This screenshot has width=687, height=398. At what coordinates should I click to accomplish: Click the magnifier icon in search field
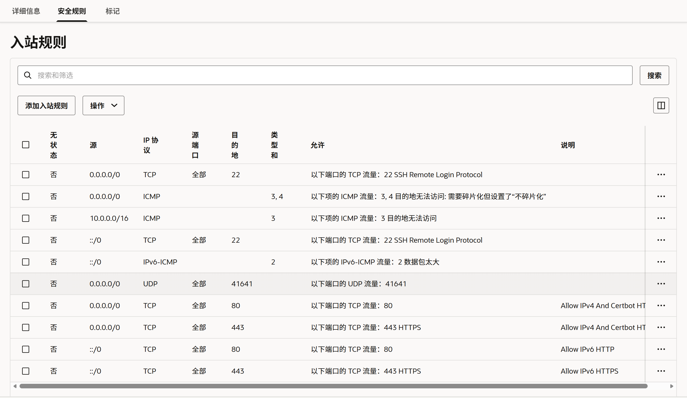coord(27,75)
